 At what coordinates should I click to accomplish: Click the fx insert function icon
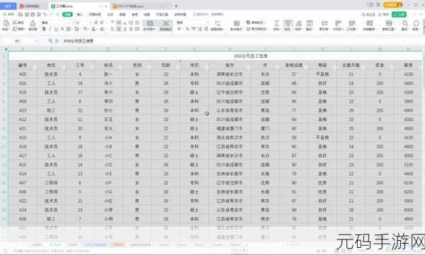[57, 41]
